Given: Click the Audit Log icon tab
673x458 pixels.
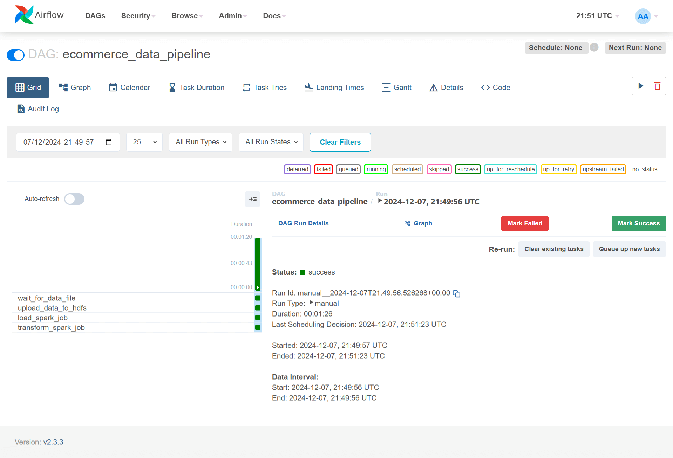Looking at the screenshot, I should tap(21, 109).
